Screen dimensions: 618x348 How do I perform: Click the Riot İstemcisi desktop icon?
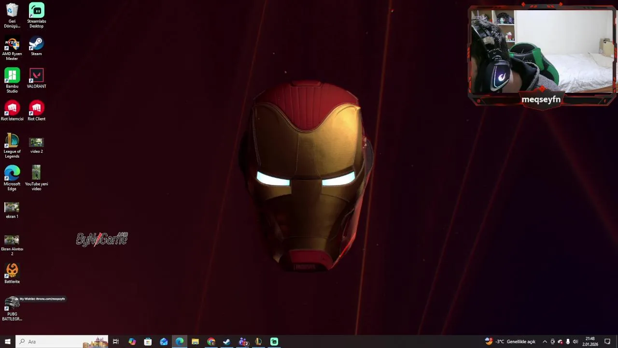[x=12, y=111]
